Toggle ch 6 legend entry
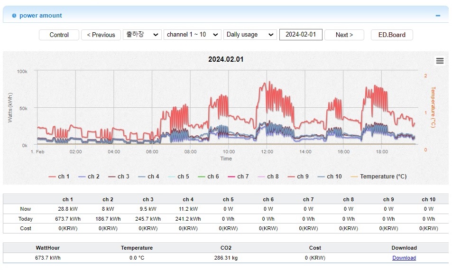This screenshot has height=271, width=452. (209, 177)
